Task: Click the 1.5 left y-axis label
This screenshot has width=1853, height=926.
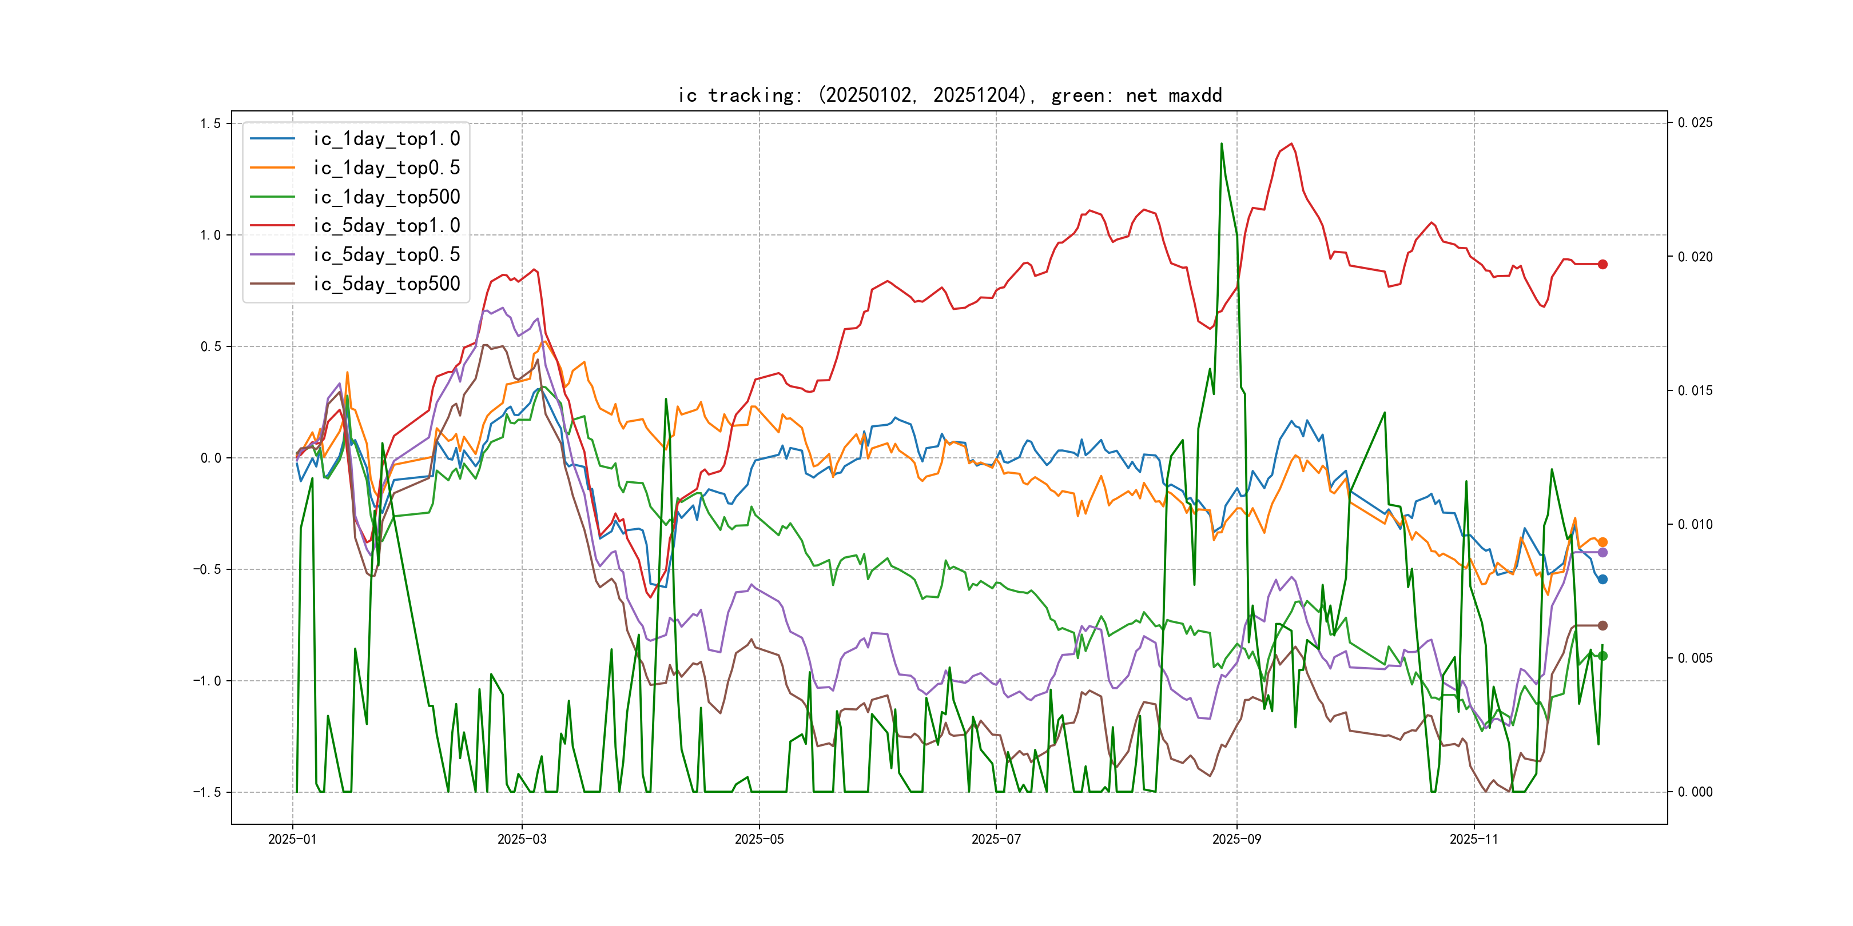Action: click(x=210, y=123)
